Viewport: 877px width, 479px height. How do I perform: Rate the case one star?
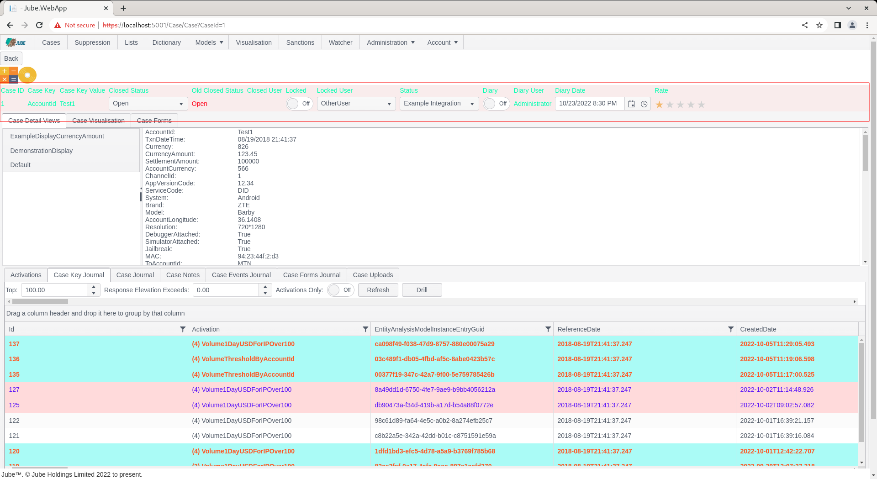pos(659,105)
